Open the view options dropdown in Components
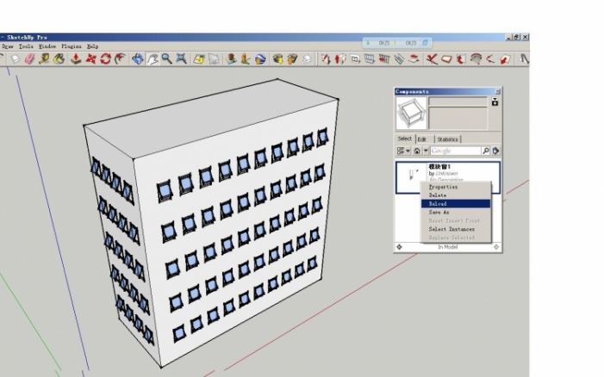 coord(402,151)
